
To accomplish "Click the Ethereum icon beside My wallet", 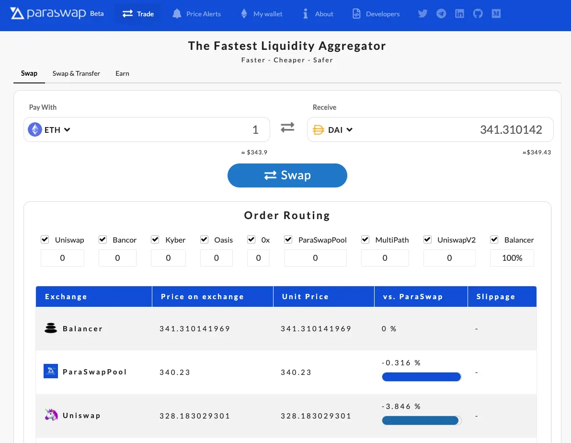I will (x=244, y=14).
